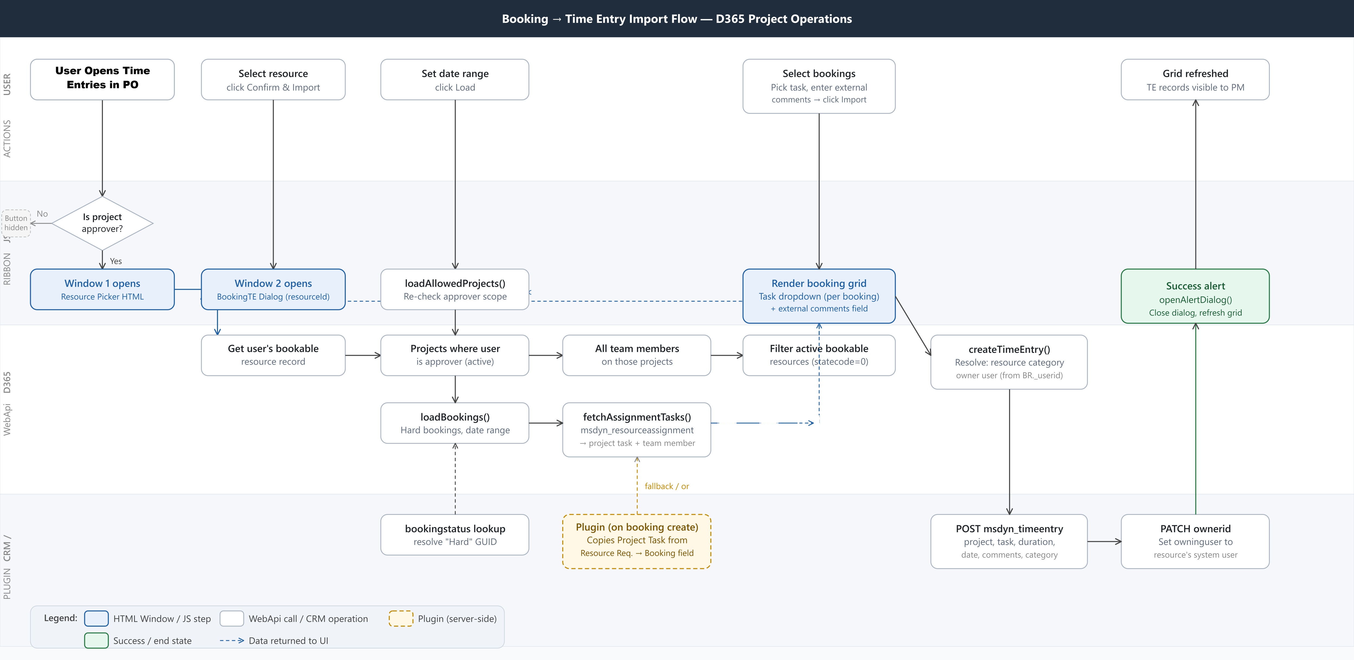Screen dimensions: 1354x660
Task: Click the 'Yes' branch label
Action: point(116,261)
